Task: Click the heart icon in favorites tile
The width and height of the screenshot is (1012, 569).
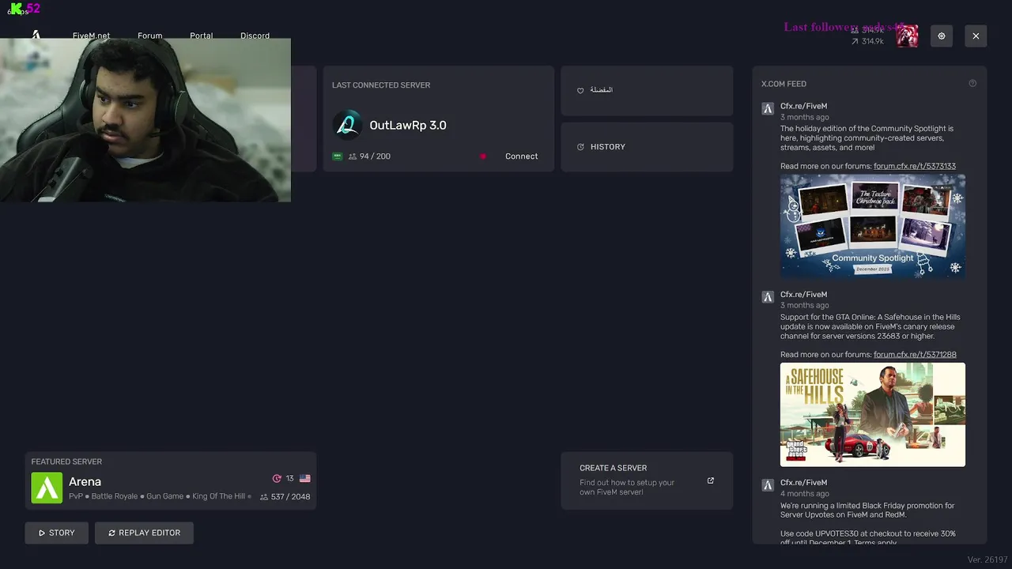Action: (580, 91)
